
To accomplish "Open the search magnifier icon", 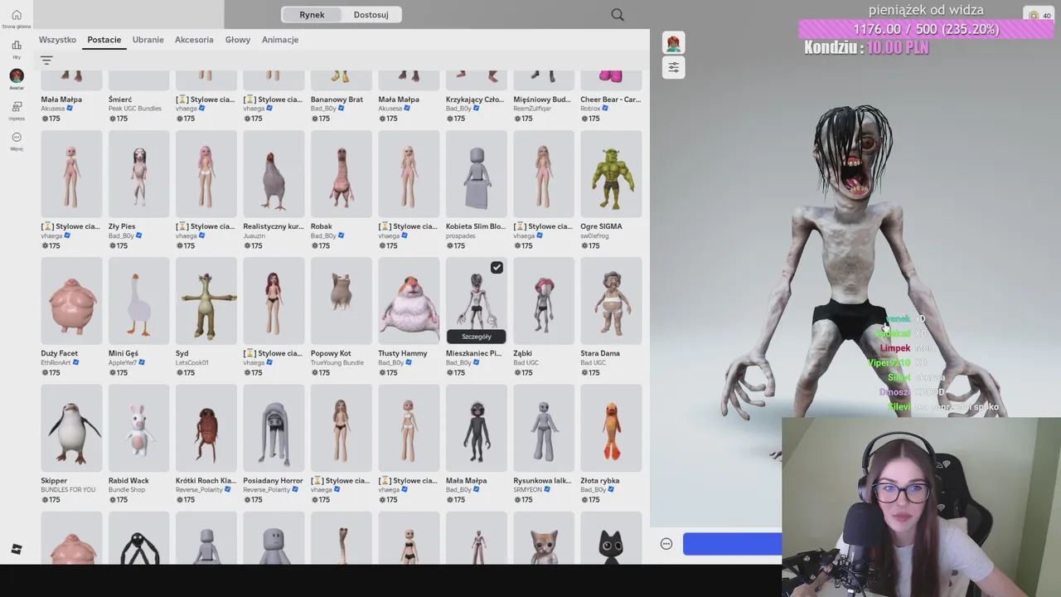I will pos(618,15).
